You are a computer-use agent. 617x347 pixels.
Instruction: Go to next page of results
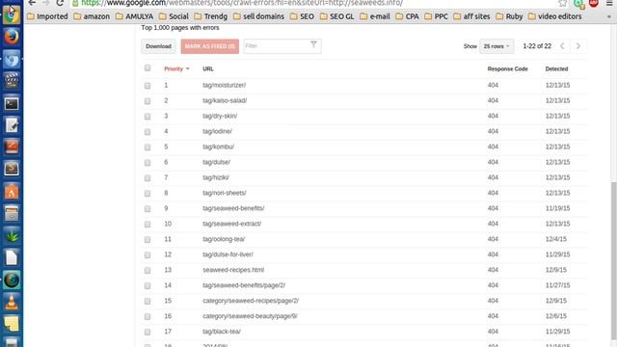coord(578,46)
